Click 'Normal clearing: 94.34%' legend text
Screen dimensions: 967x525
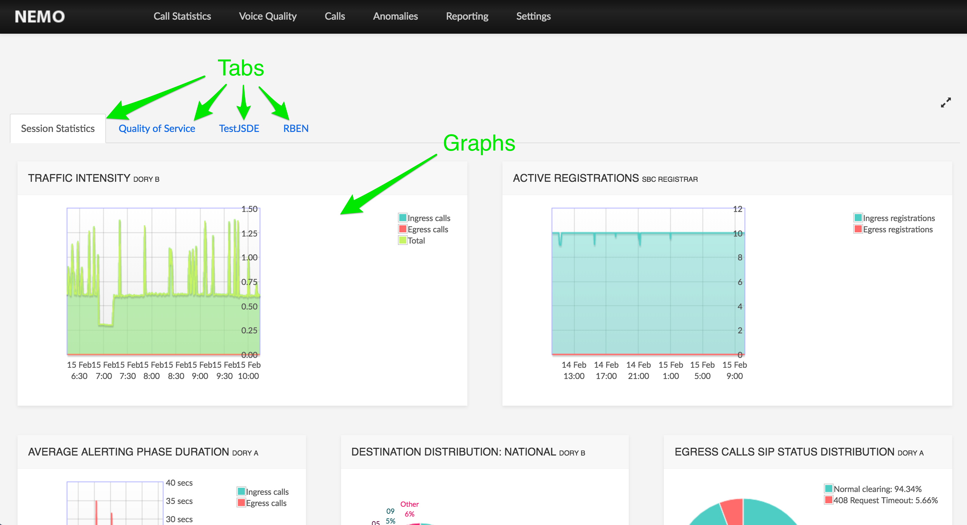click(x=878, y=489)
